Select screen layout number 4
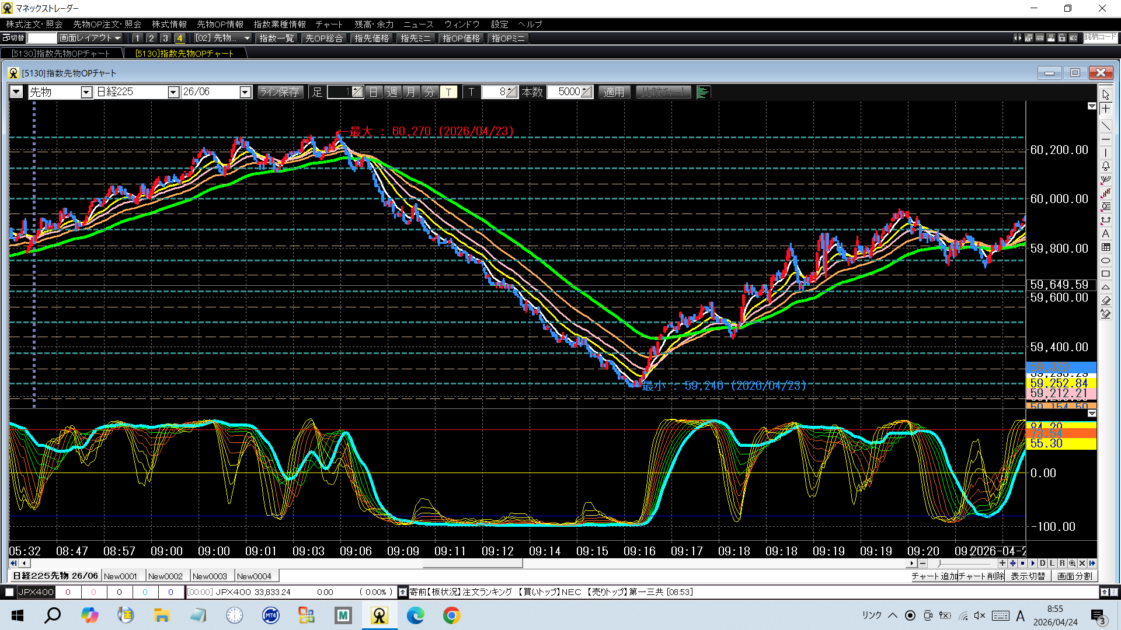Viewport: 1121px width, 630px height. [179, 38]
